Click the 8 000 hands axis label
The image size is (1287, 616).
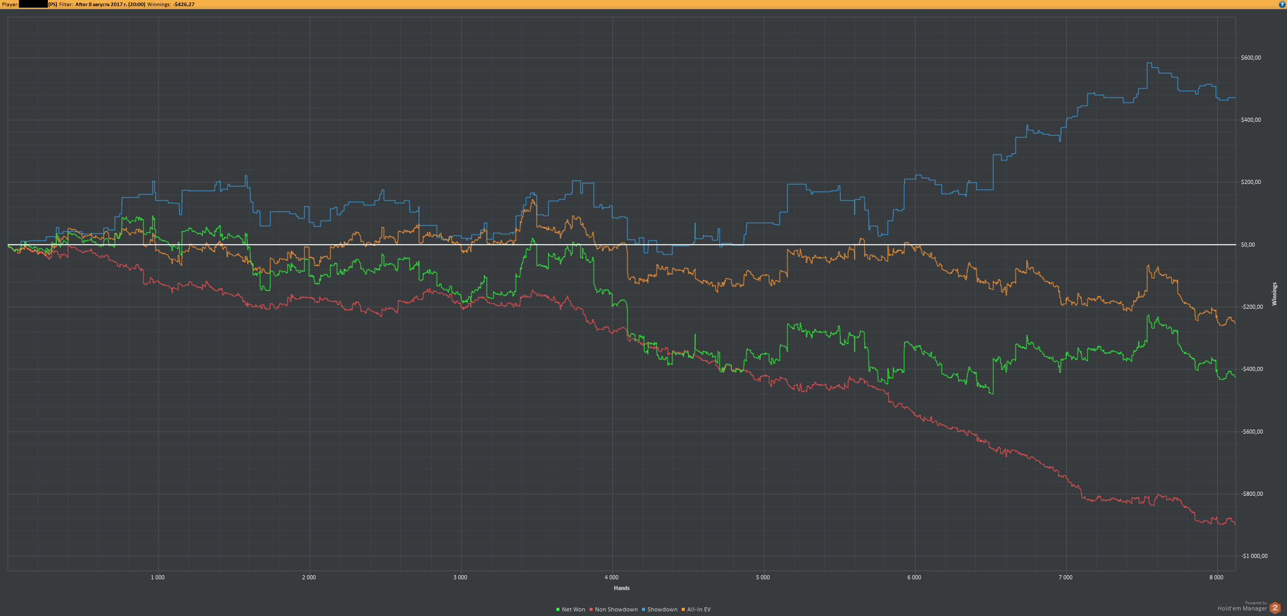(x=1216, y=577)
